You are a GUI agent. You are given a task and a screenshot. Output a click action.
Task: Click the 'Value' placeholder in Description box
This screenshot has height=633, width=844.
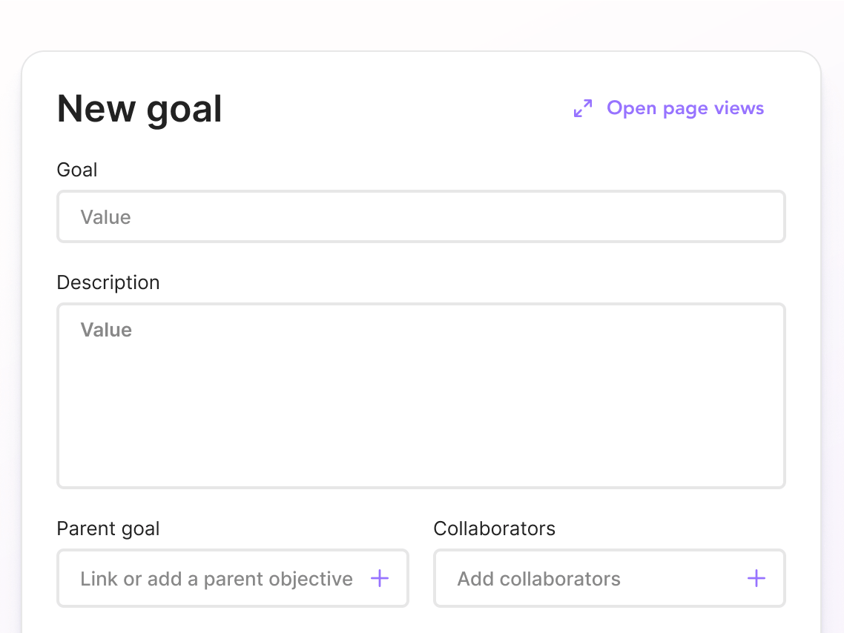106,330
